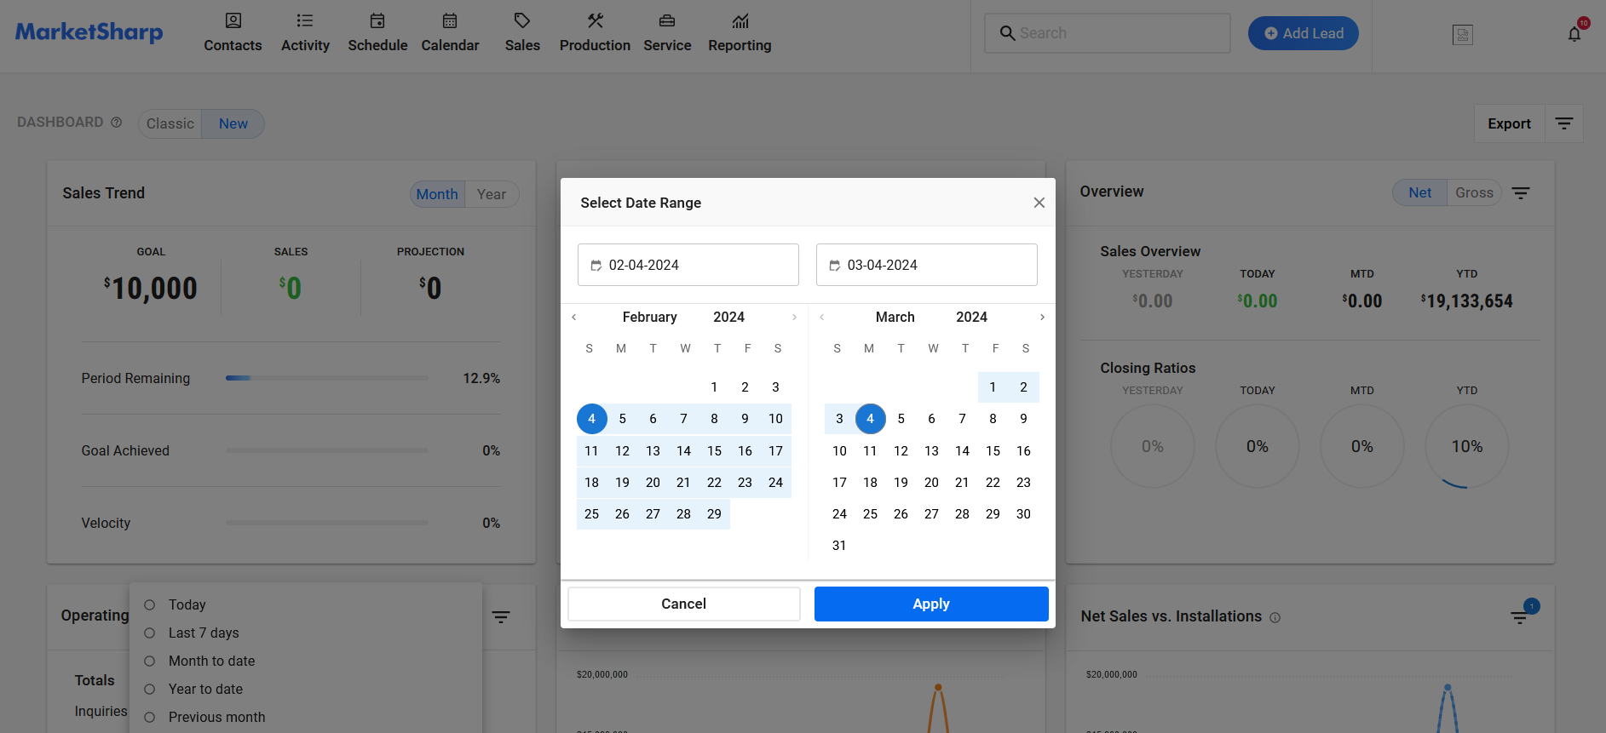This screenshot has width=1606, height=733.
Task: Open the Production tools icon
Action: (x=595, y=20)
